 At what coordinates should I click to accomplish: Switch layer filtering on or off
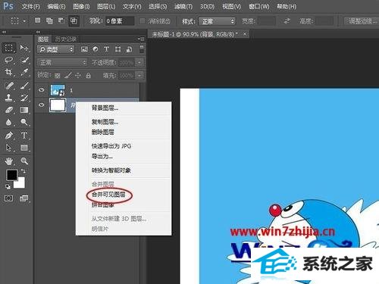pyautogui.click(x=142, y=48)
